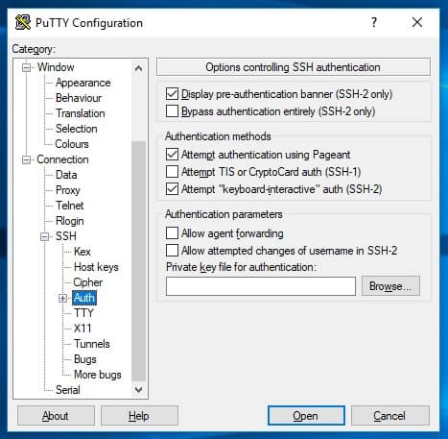
Task: Click the About button
Action: tap(56, 416)
